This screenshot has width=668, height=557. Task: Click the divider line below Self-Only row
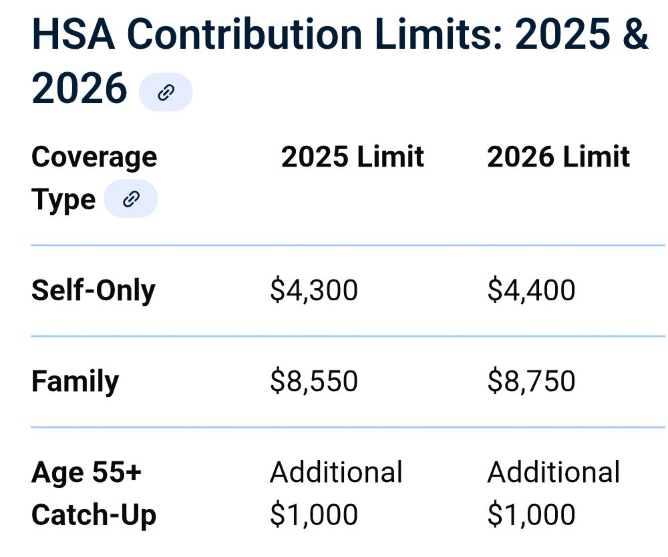pos(347,336)
